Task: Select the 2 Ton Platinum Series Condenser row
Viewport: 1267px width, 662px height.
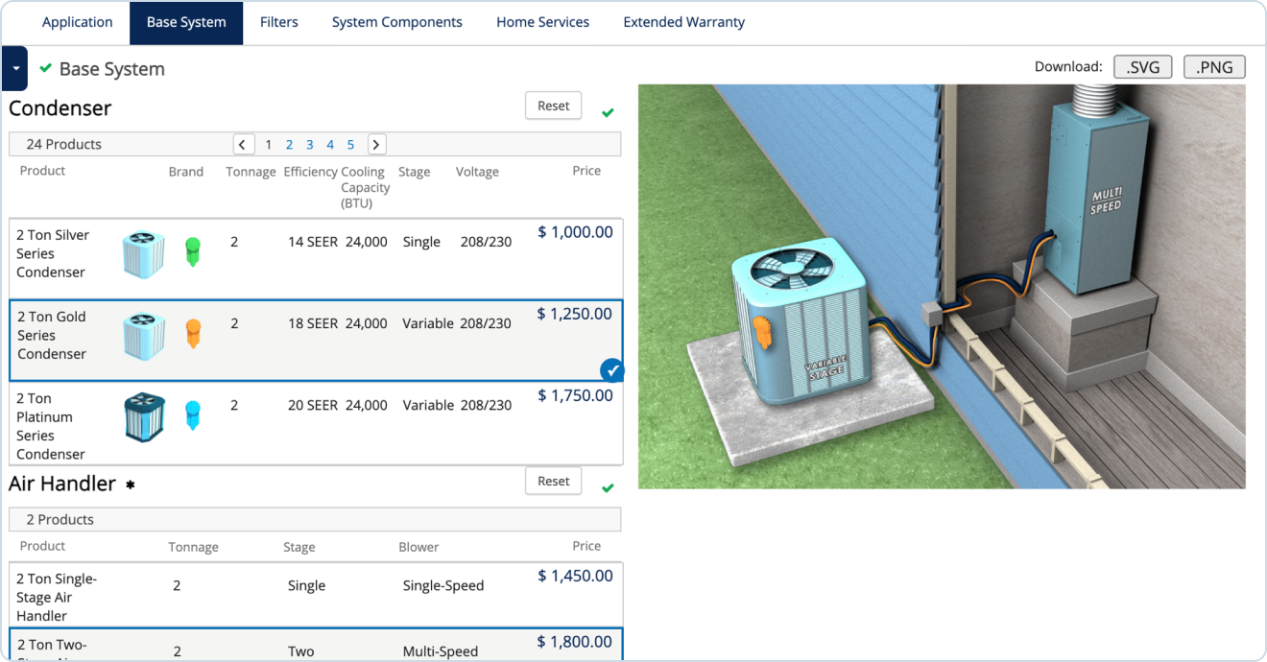Action: (315, 424)
